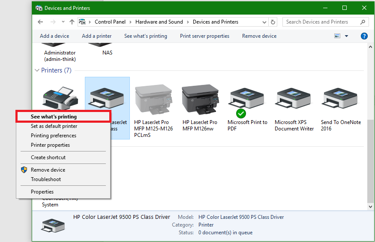Viewport: 375px width, 242px height.
Task: Open the Help question mark icon
Action: coord(364,36)
